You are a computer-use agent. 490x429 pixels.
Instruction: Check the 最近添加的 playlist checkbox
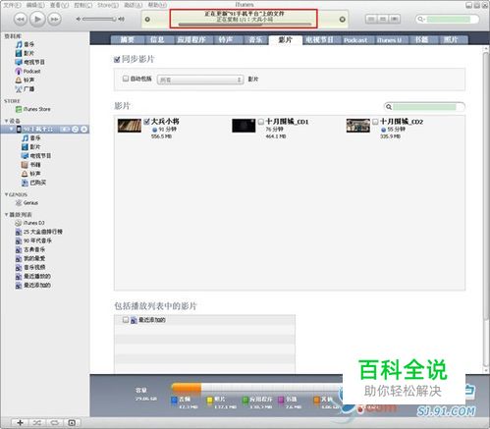126,320
